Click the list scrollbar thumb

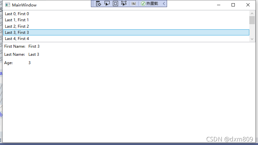pyautogui.click(x=252, y=20)
